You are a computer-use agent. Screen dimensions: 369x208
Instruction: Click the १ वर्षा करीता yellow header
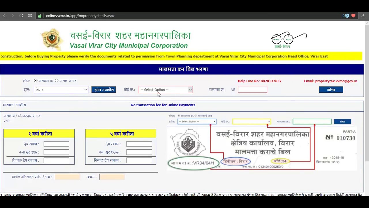click(39, 134)
